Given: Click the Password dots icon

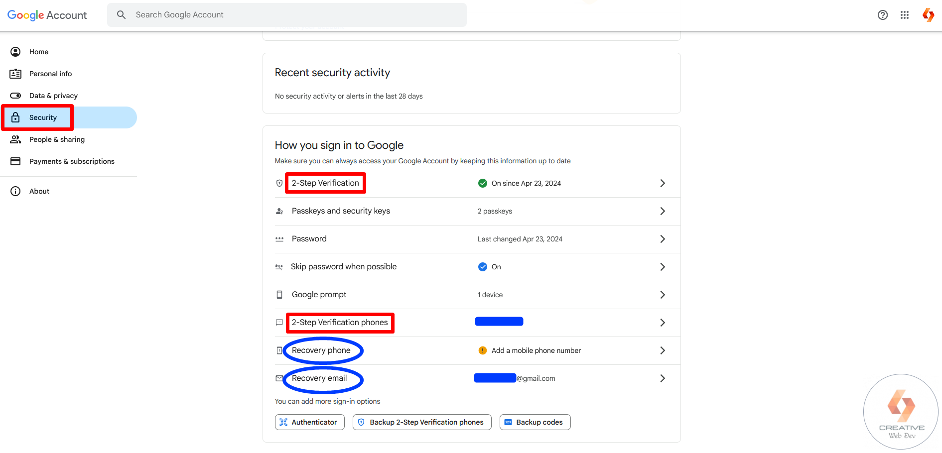Looking at the screenshot, I should click(279, 239).
